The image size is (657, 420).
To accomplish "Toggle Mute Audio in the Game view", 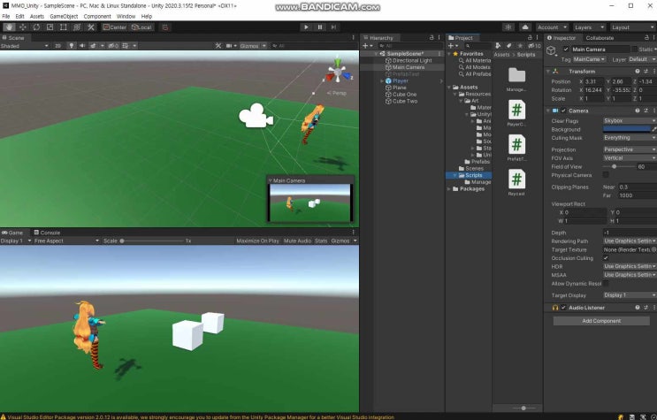I will click(x=297, y=241).
